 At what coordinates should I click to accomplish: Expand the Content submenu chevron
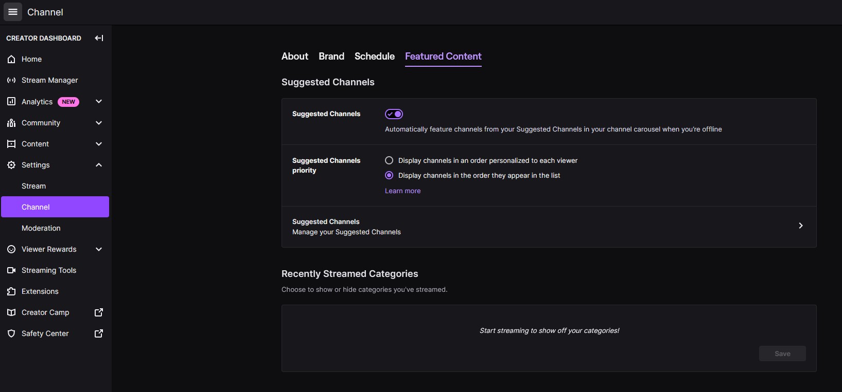click(x=99, y=144)
